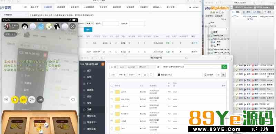Click the second input field in backend search
This screenshot has width=276, height=134.
(137, 23)
